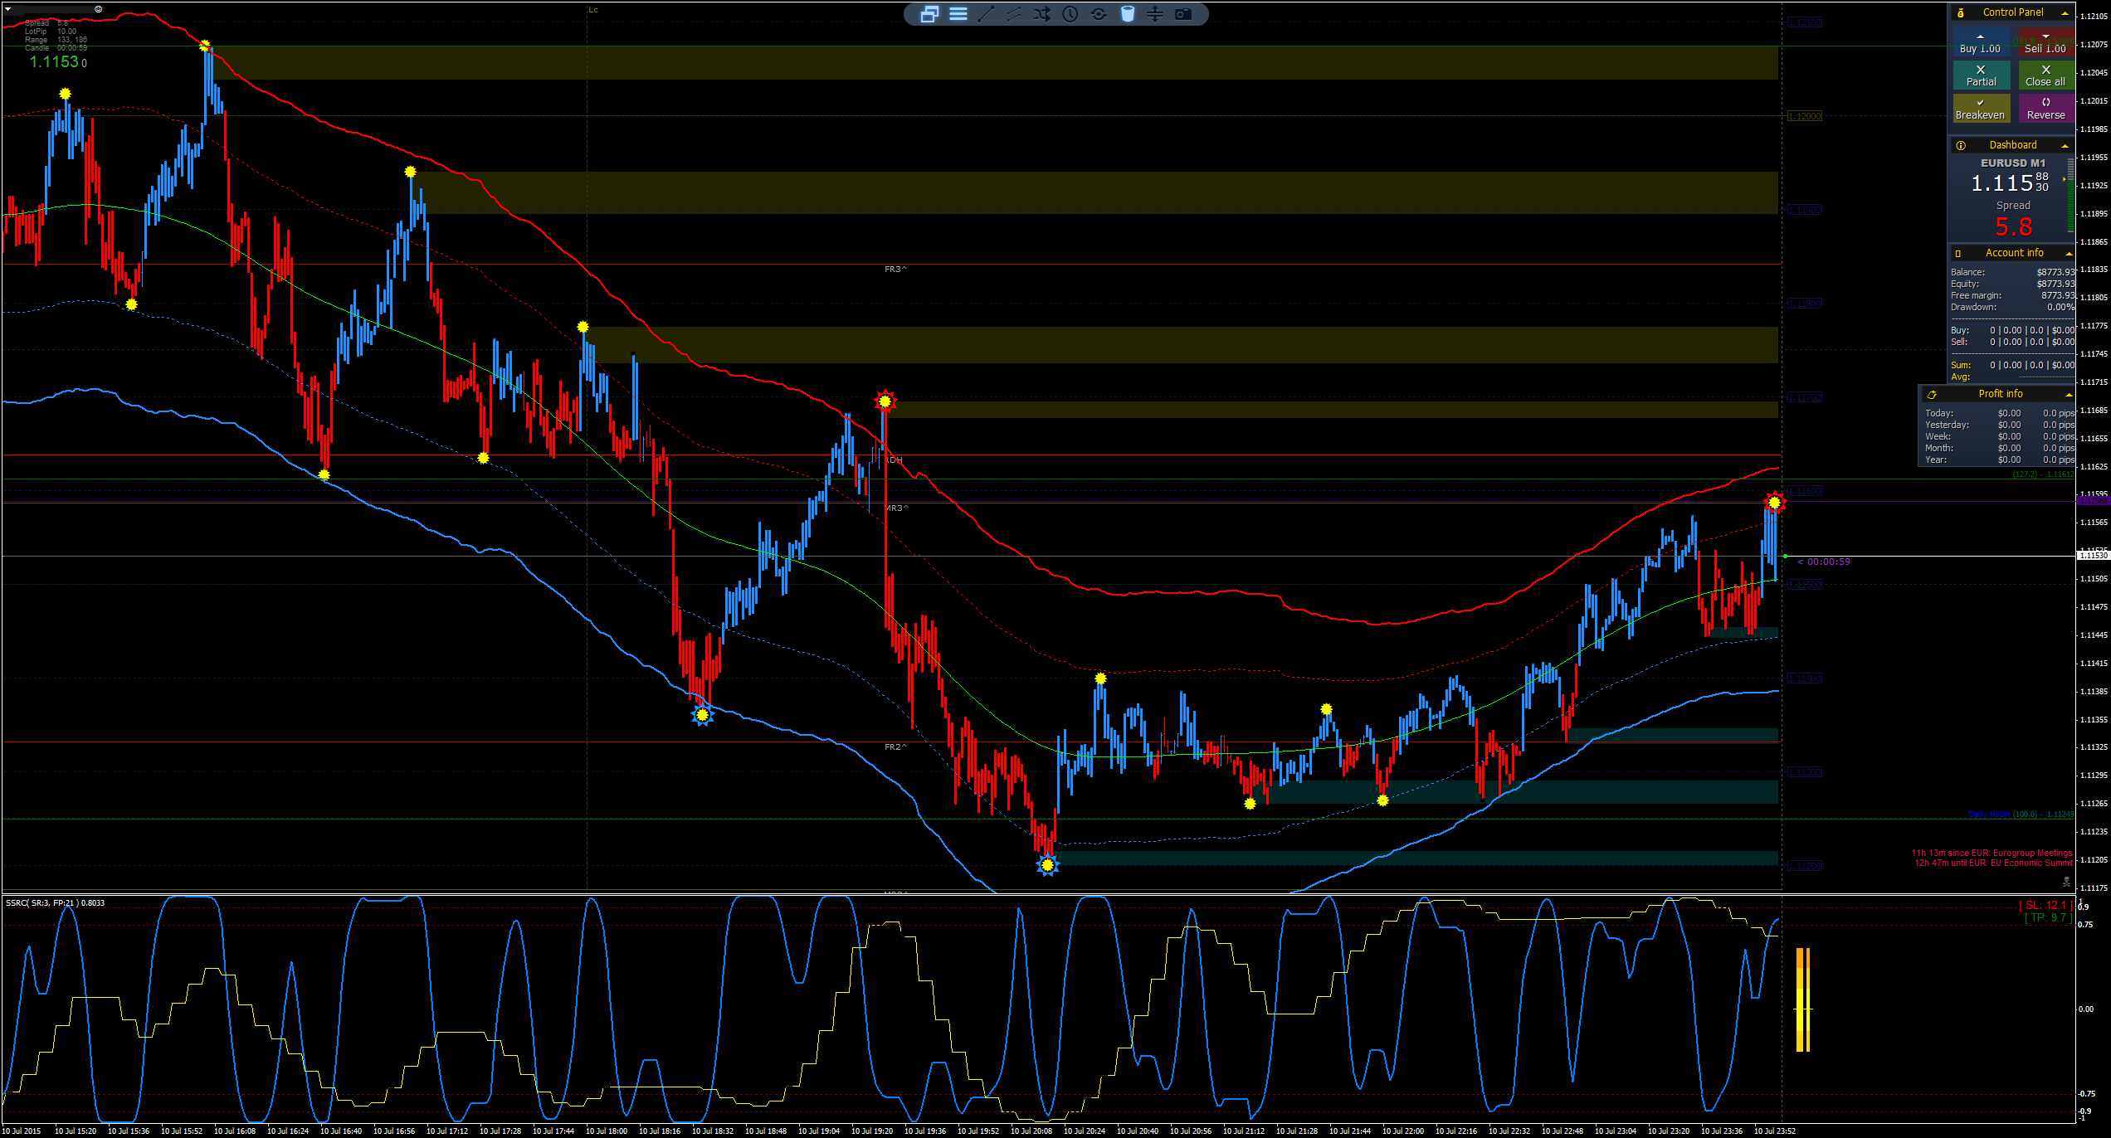Screen dimensions: 2111x1138
Task: Click the EURUSD M1 symbol label
Action: click(x=2013, y=163)
